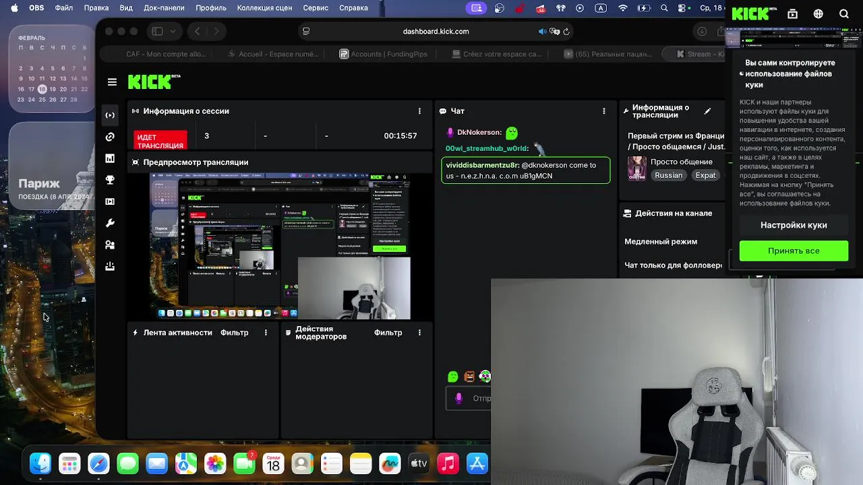The width and height of the screenshot is (863, 485).
Task: Open the Safari page reader icon
Action: [x=306, y=32]
